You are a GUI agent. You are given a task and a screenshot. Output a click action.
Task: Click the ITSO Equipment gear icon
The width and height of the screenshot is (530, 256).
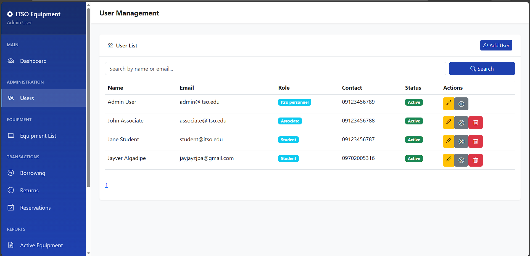10,14
